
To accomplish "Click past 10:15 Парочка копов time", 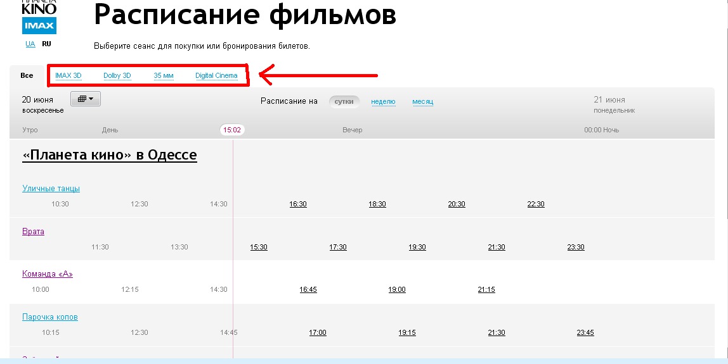I will 51,332.
